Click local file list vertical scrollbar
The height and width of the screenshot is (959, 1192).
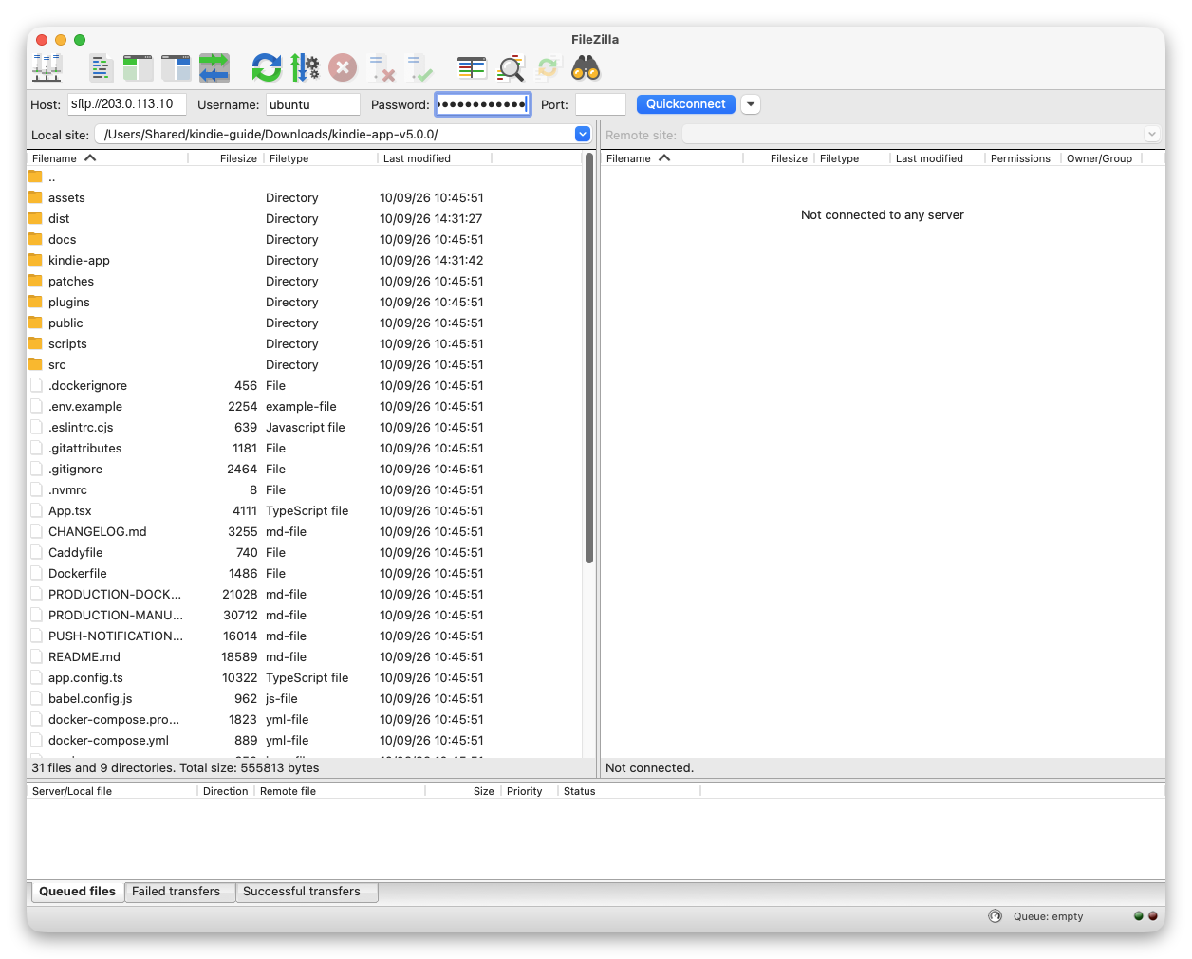pyautogui.click(x=589, y=359)
